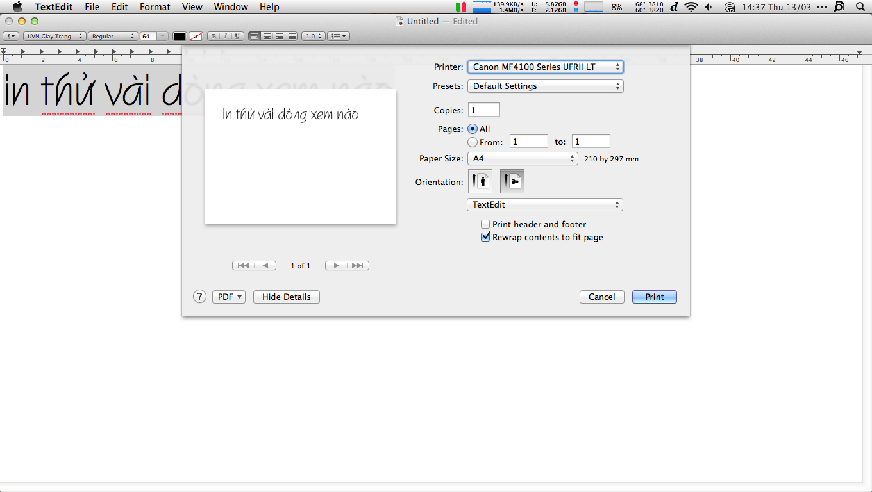Viewport: 872px width, 492px height.
Task: Center align text
Action: 267,37
